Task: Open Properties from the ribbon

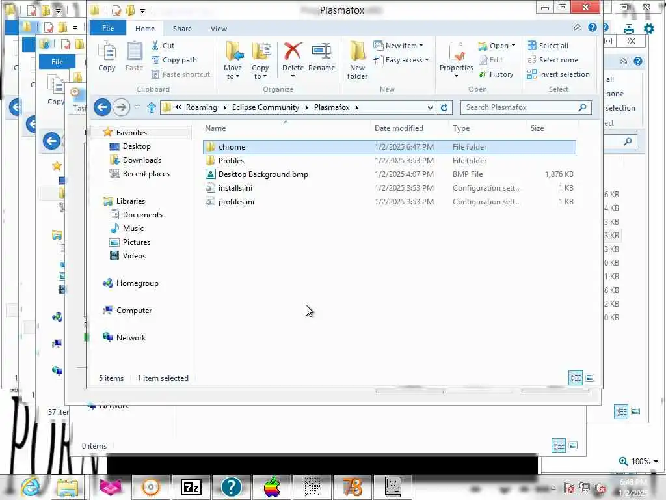Action: point(456,59)
